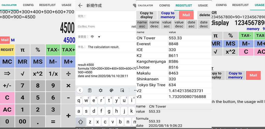Screen dimensions: 265x129
Task: Open the 重要度 priority dropdown
Action: 95,37
